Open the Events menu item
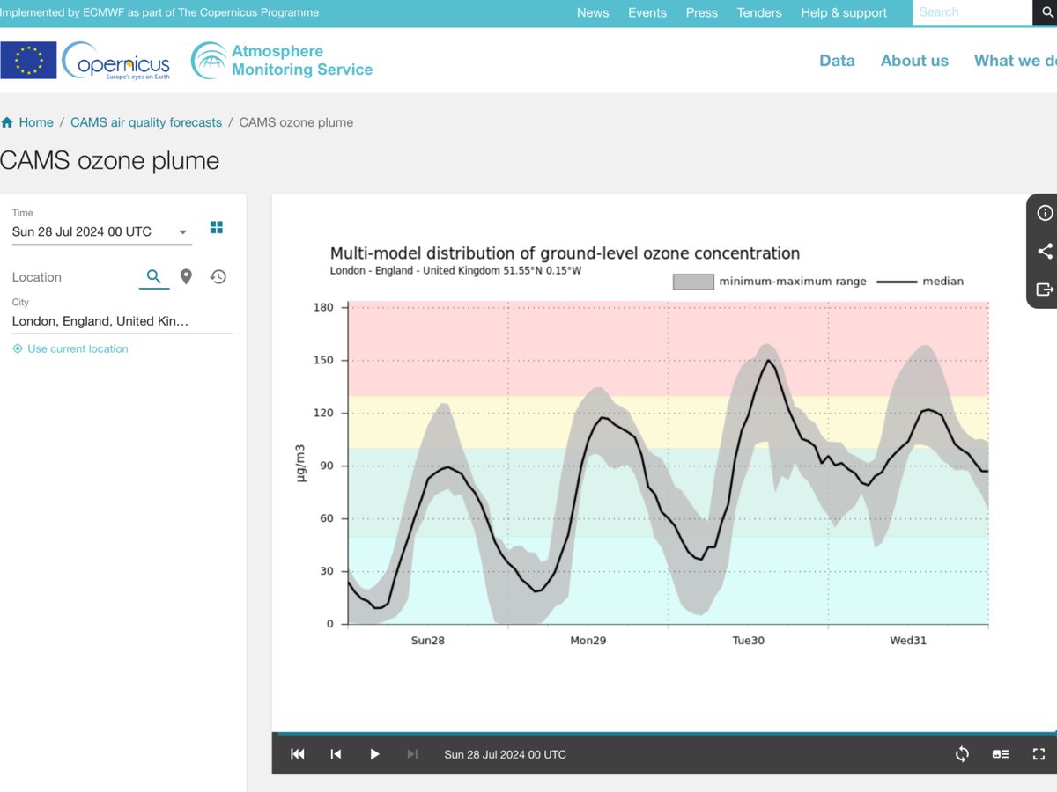Image resolution: width=1057 pixels, height=792 pixels. pos(647,12)
